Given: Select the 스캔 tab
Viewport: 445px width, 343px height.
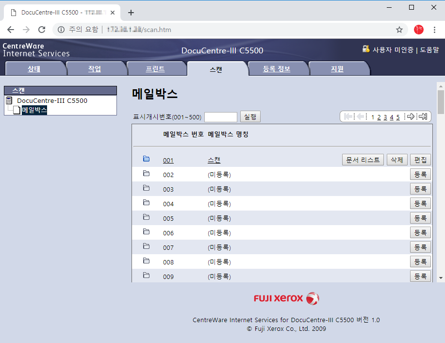Looking at the screenshot, I should point(216,69).
